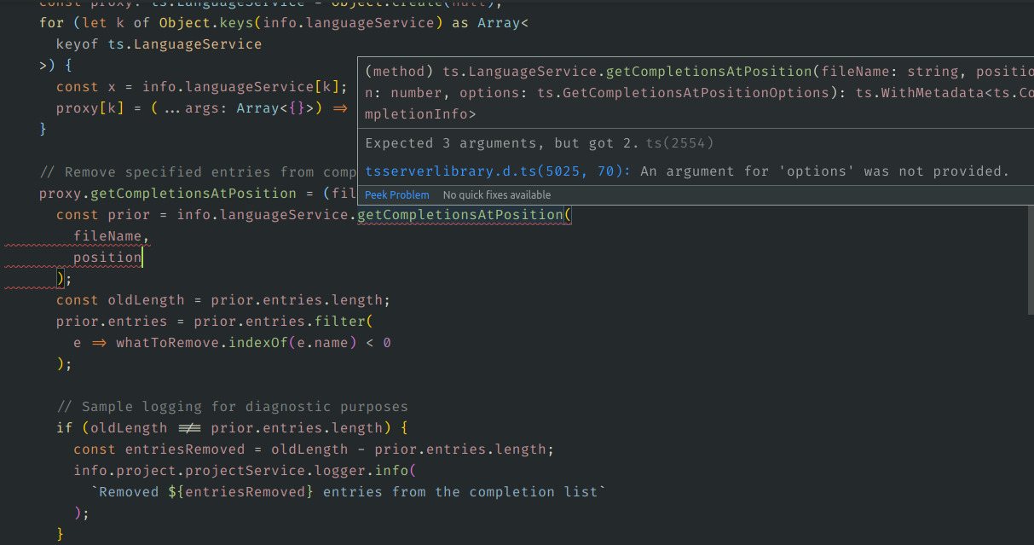Place cursor on 'position' argument line in editor

click(x=107, y=258)
